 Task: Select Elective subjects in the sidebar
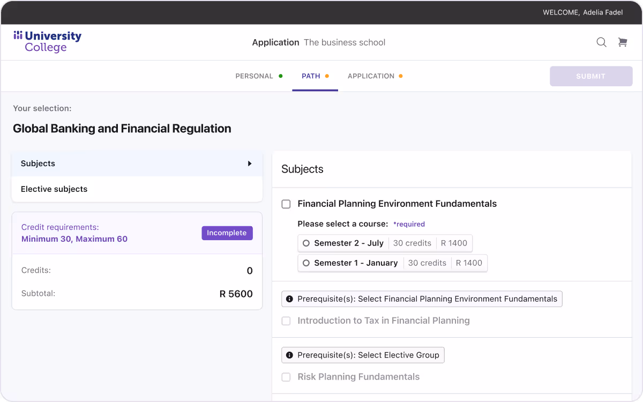(54, 189)
